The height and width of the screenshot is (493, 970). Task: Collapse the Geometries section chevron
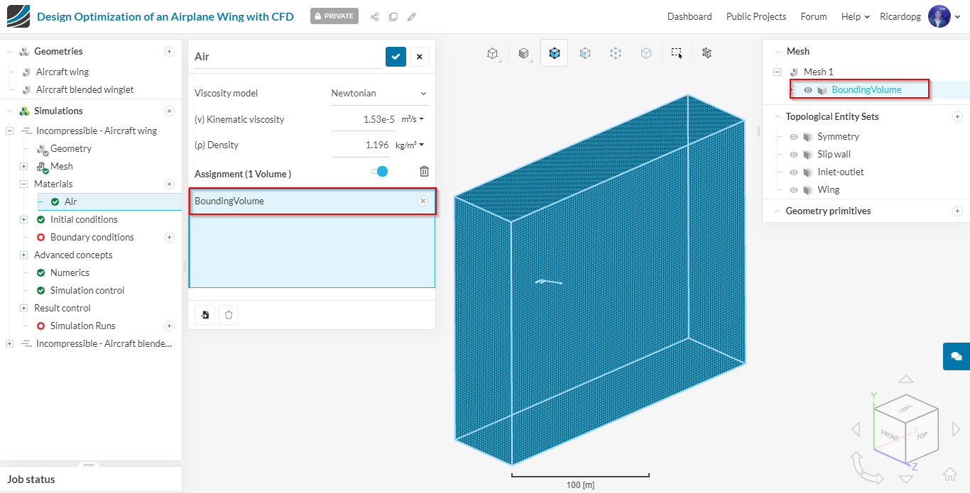(x=9, y=51)
